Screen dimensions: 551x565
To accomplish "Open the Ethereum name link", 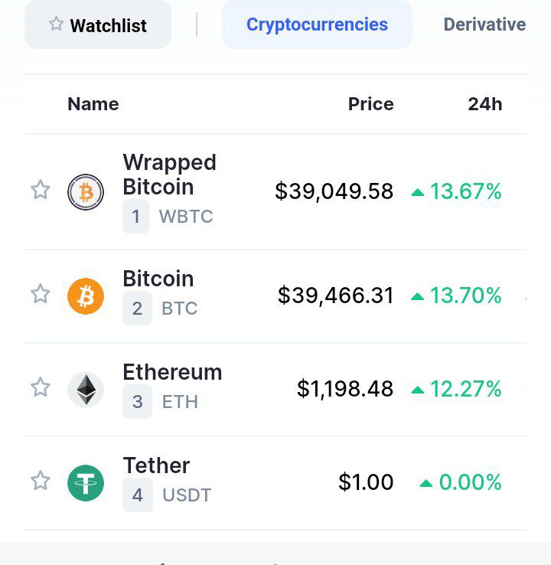I will click(172, 372).
